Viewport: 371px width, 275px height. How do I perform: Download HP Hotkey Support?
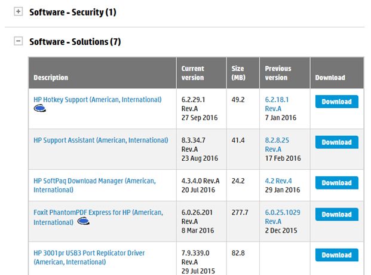pyautogui.click(x=336, y=102)
